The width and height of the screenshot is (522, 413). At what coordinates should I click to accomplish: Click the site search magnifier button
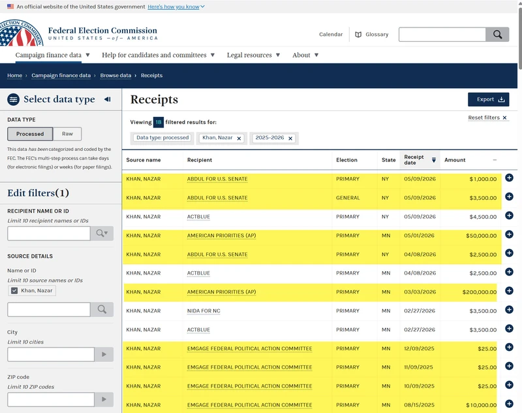tap(497, 35)
